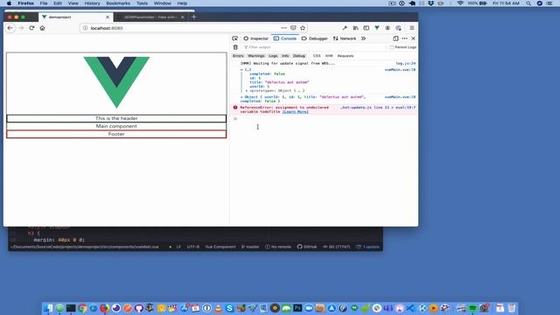This screenshot has height=315, width=560.
Task: Open a new browser tab
Action: click(x=194, y=17)
